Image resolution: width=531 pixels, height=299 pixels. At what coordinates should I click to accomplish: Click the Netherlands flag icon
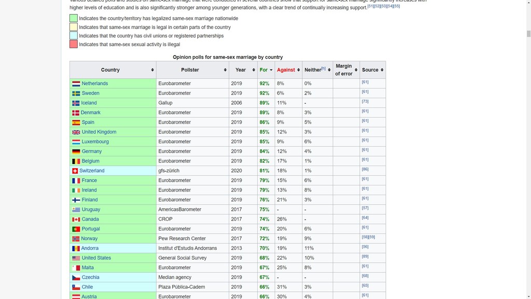[x=76, y=84]
